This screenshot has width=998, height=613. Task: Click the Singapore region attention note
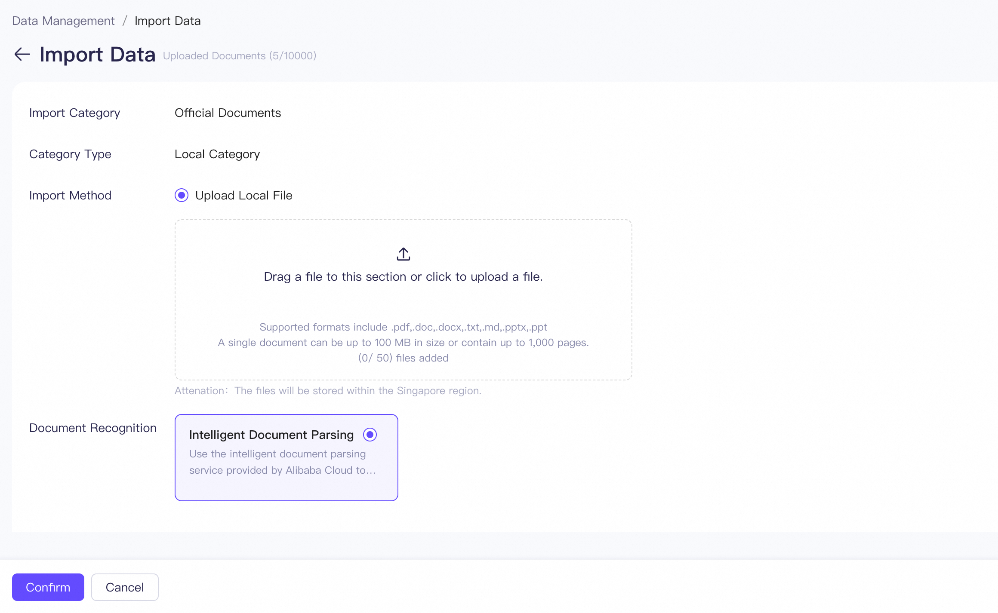click(x=328, y=391)
